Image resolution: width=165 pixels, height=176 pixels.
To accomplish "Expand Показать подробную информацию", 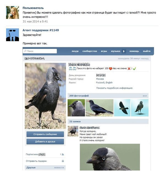I will [x=114, y=88].
